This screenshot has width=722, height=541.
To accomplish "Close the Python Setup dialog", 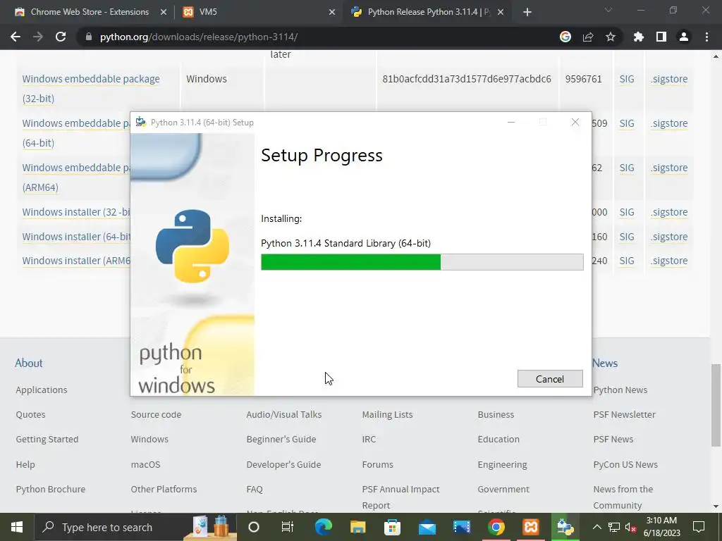I will point(575,122).
